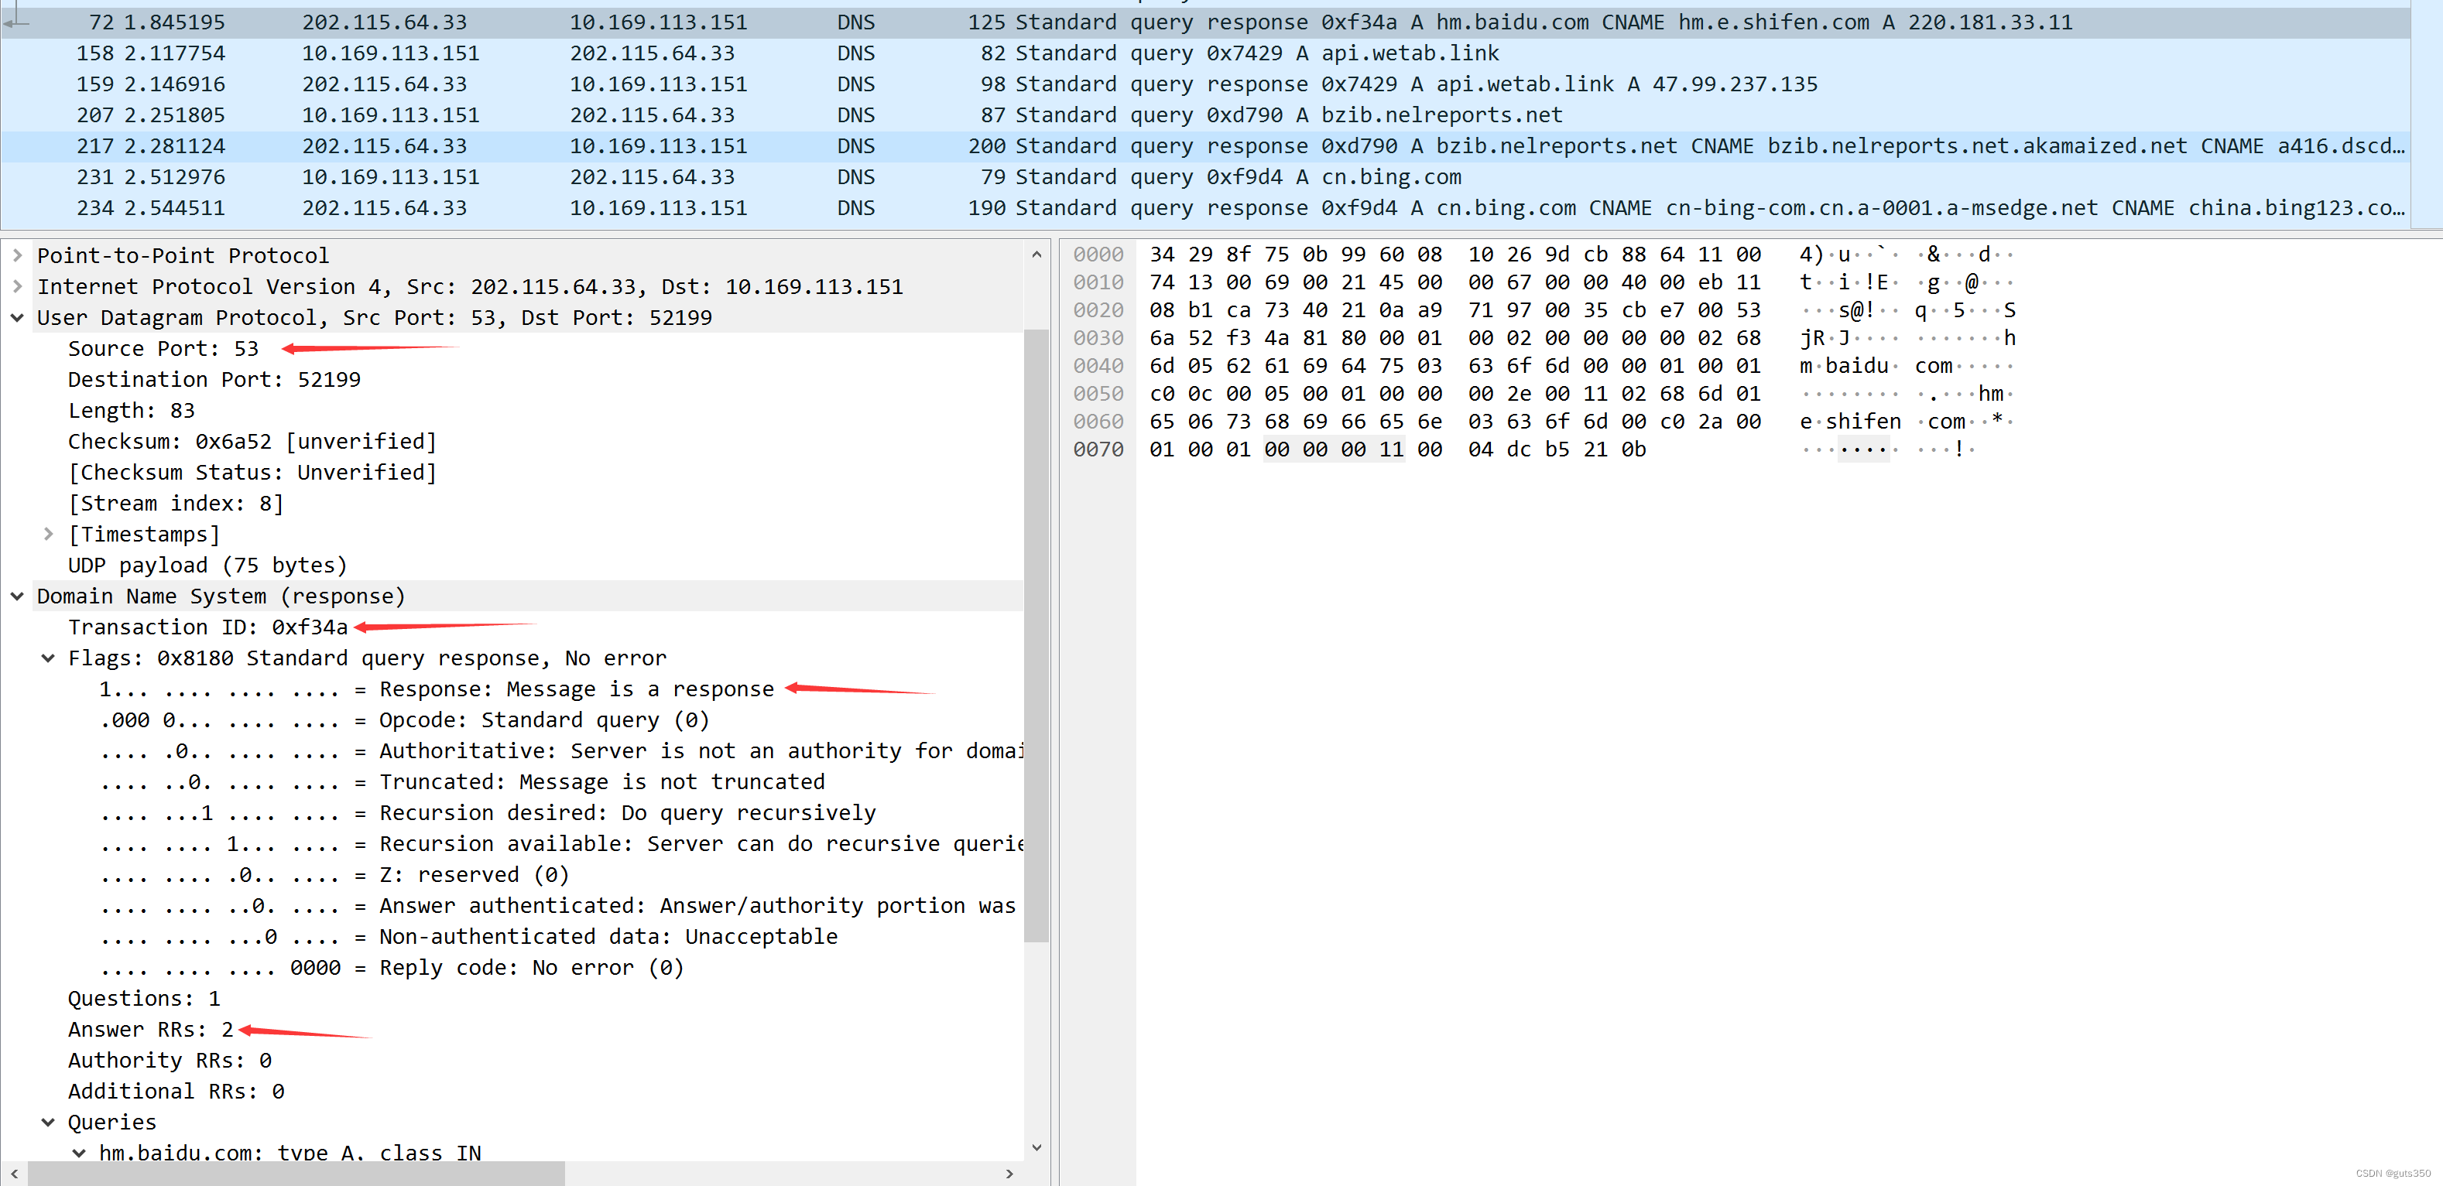Select the Length: 83 field

[x=132, y=411]
